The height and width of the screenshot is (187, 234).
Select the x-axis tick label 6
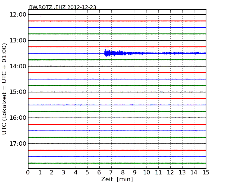(x=99, y=173)
